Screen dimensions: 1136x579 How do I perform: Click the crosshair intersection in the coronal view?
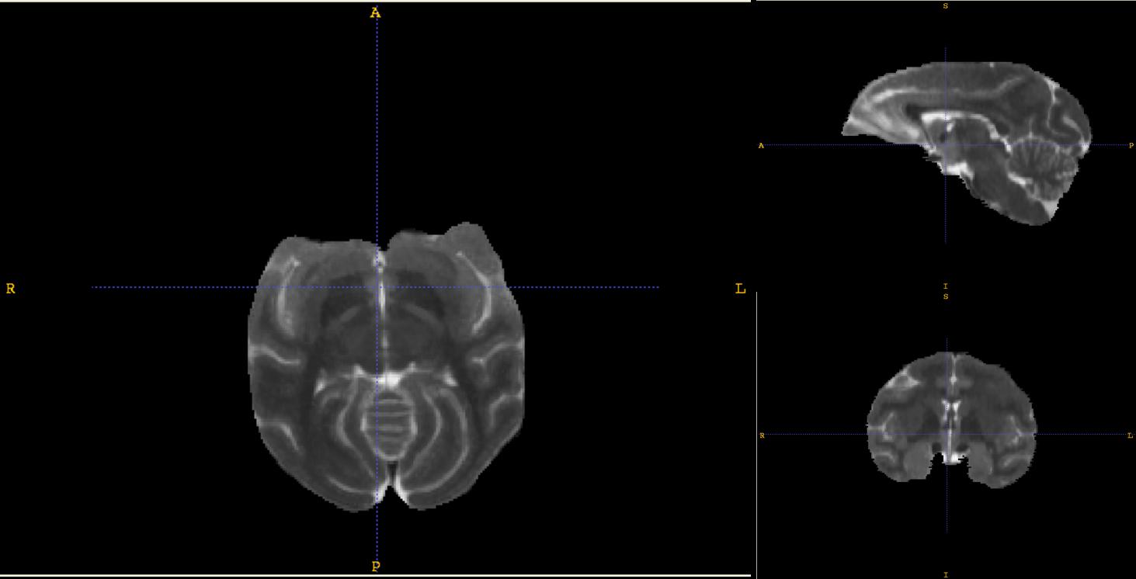click(947, 435)
